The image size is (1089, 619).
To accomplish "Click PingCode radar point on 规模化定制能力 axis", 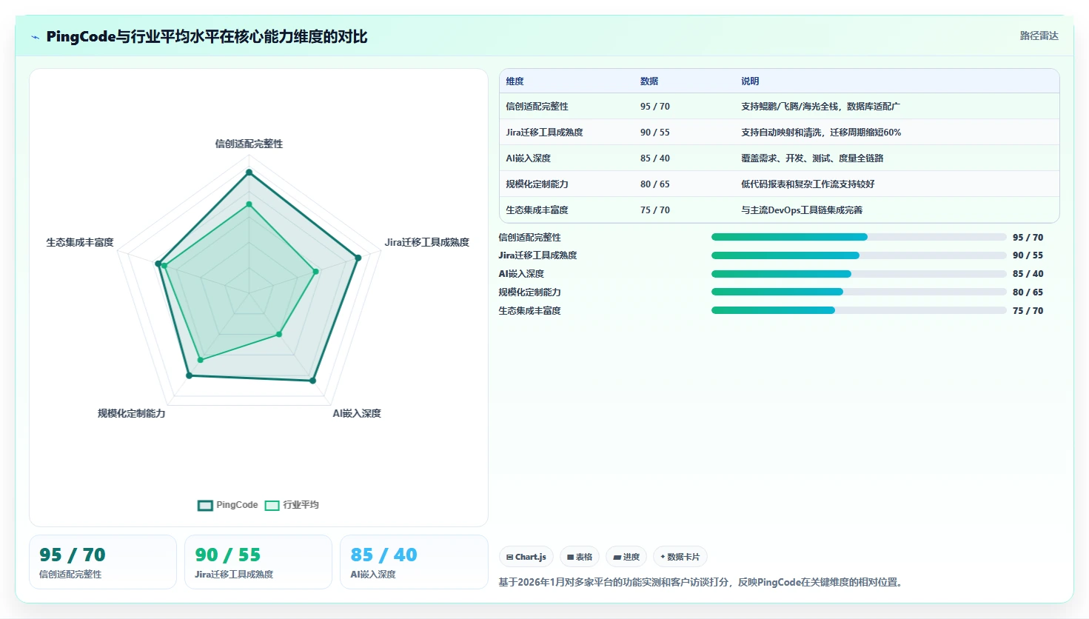I will [189, 376].
